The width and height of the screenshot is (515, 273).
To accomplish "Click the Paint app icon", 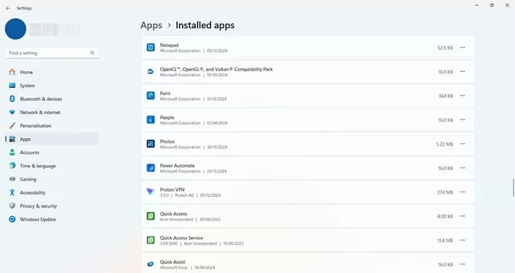I will tap(151, 95).
